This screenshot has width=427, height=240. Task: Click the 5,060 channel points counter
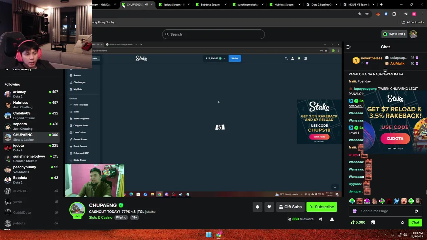[x=358, y=222]
